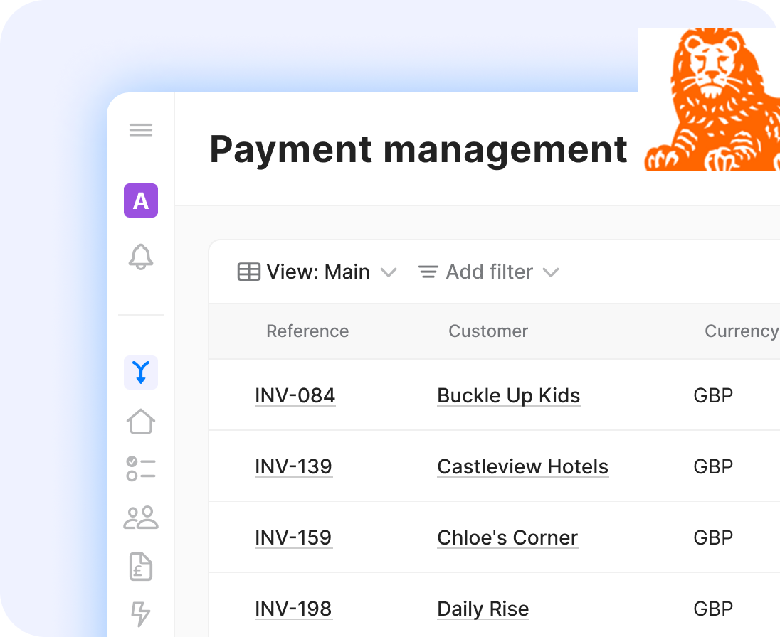780x637 pixels.
Task: Open the checklist tasks sidebar icon
Action: coord(141,469)
